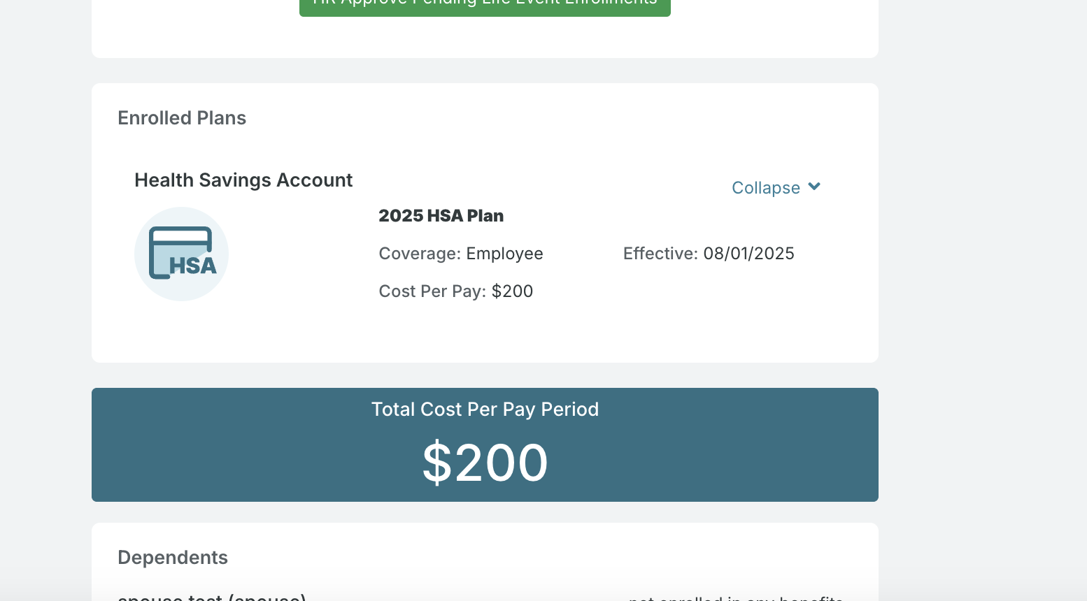Select the 08/01/2025 effective date
Screen dimensions: 1087x601
click(748, 253)
